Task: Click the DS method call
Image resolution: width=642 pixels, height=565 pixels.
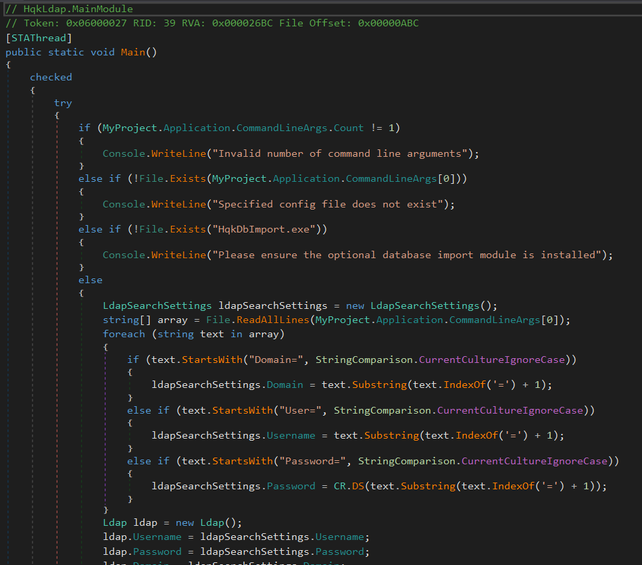Action: 358,487
